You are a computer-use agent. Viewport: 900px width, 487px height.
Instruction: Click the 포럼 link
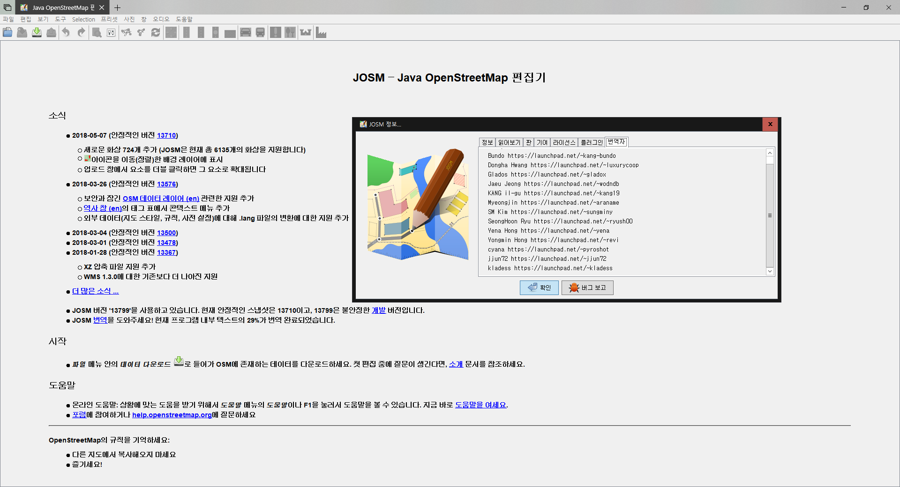pos(79,415)
